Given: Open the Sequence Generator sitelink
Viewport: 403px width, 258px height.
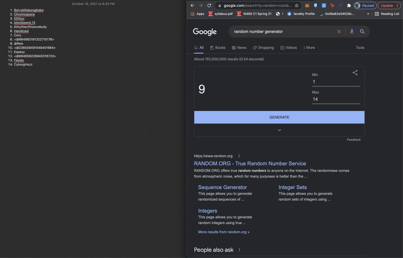Looking at the screenshot, I should coord(222,187).
